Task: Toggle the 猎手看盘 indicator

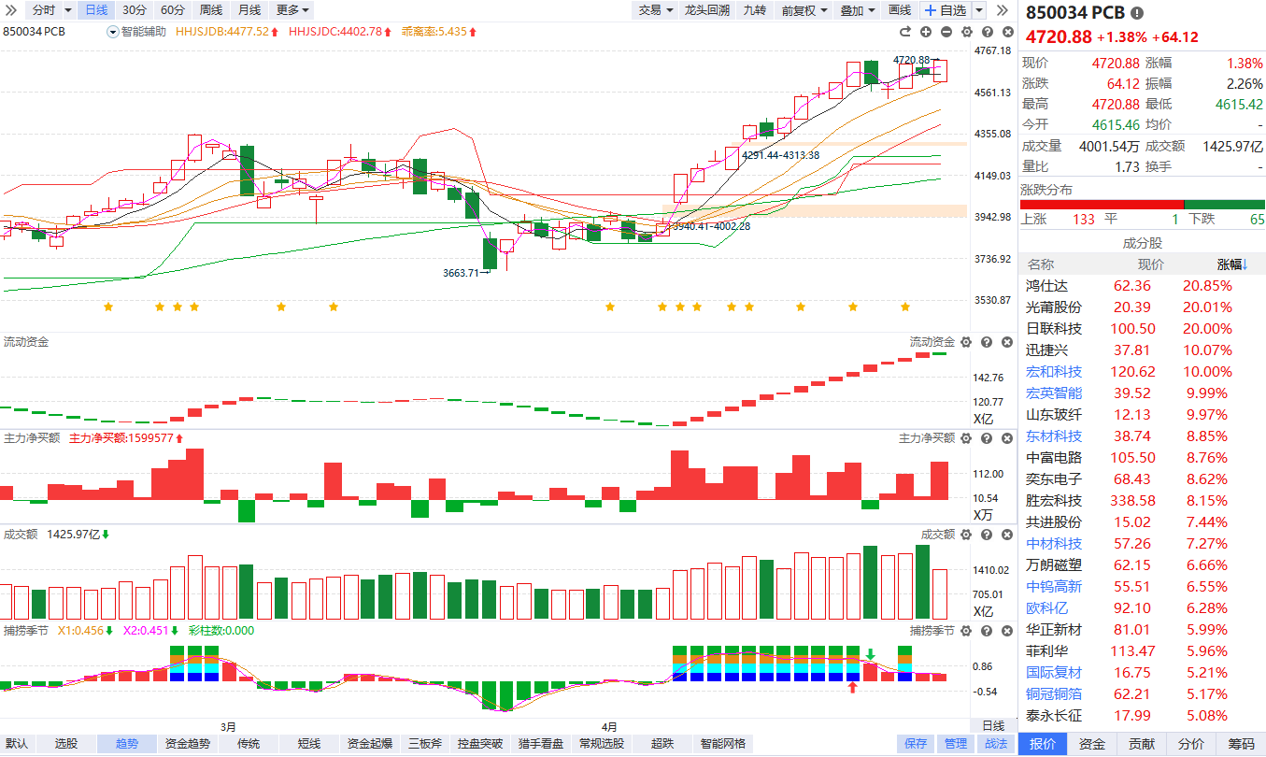Action: pos(541,744)
